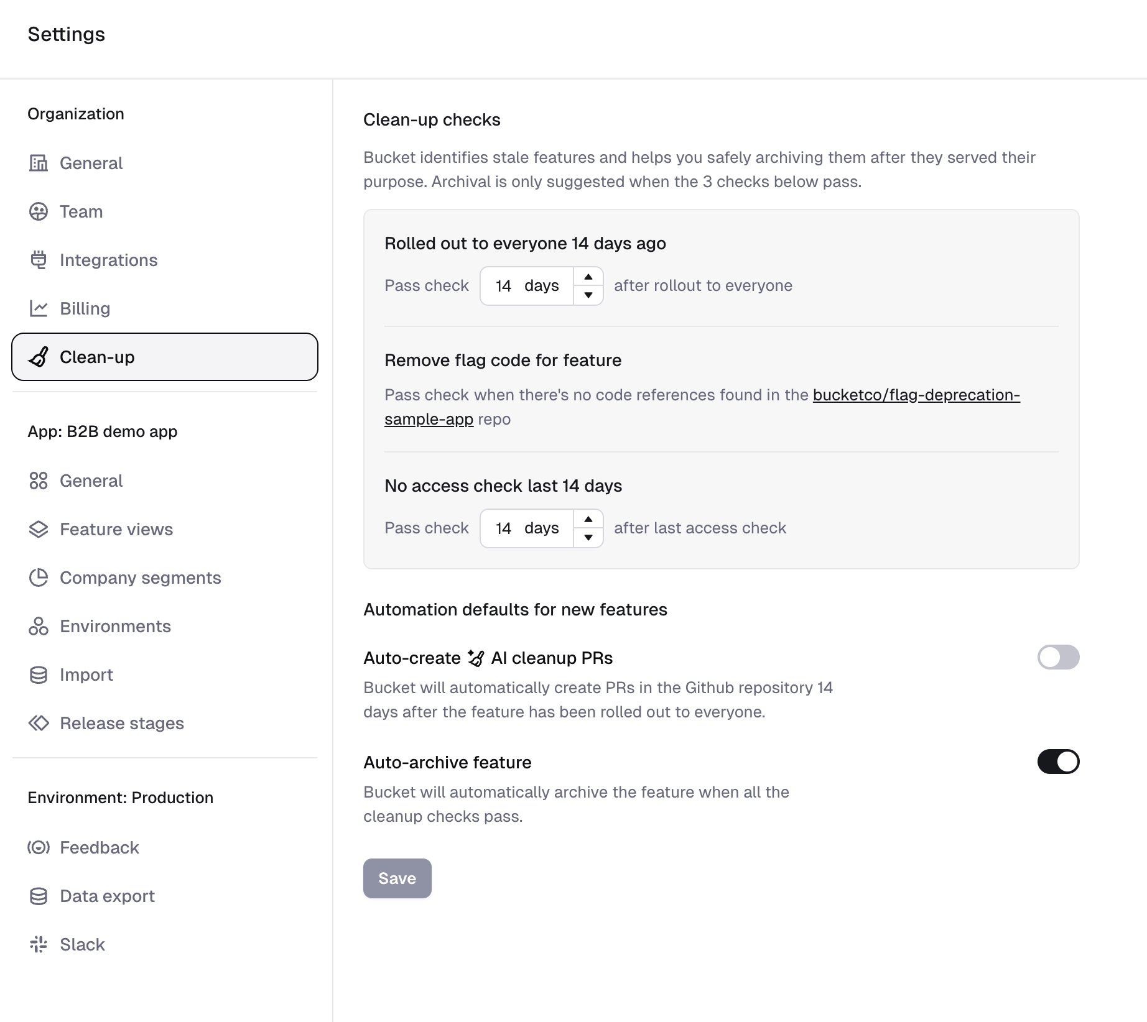Click the Billing chart icon
The width and height of the screenshot is (1147, 1022).
click(x=39, y=308)
